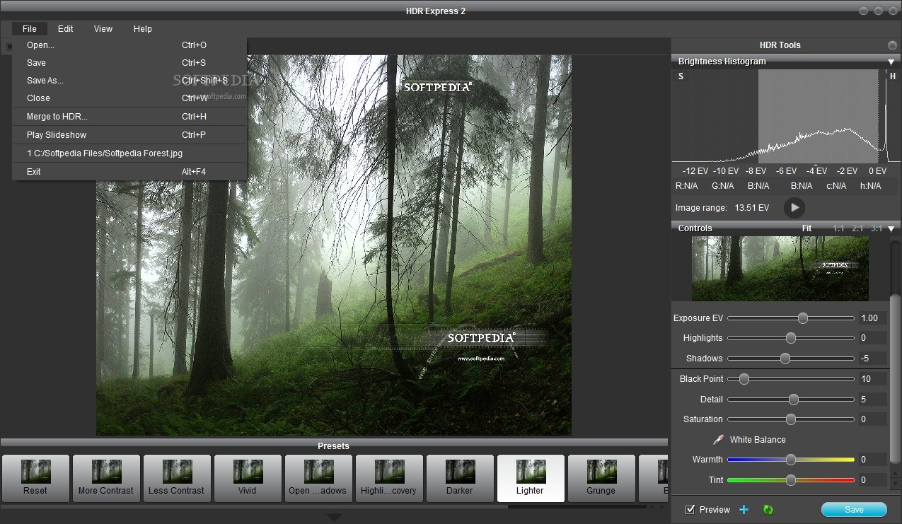Click the Detail value field
Image resolution: width=902 pixels, height=524 pixels.
coord(873,400)
